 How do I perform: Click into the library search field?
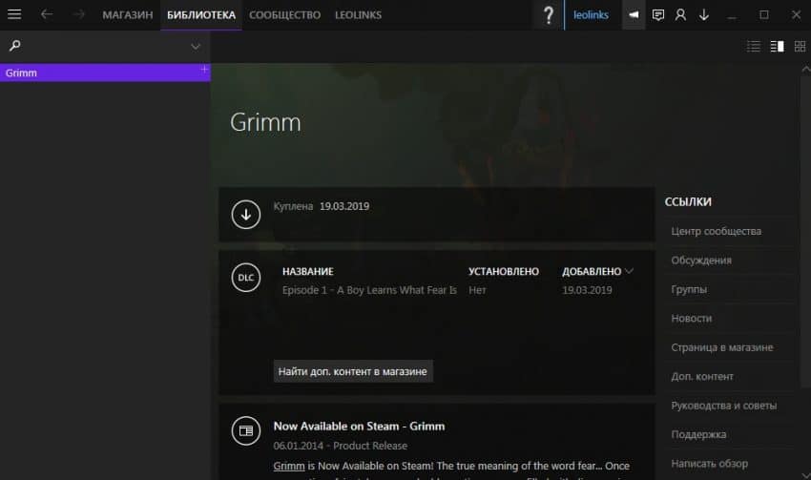point(105,46)
